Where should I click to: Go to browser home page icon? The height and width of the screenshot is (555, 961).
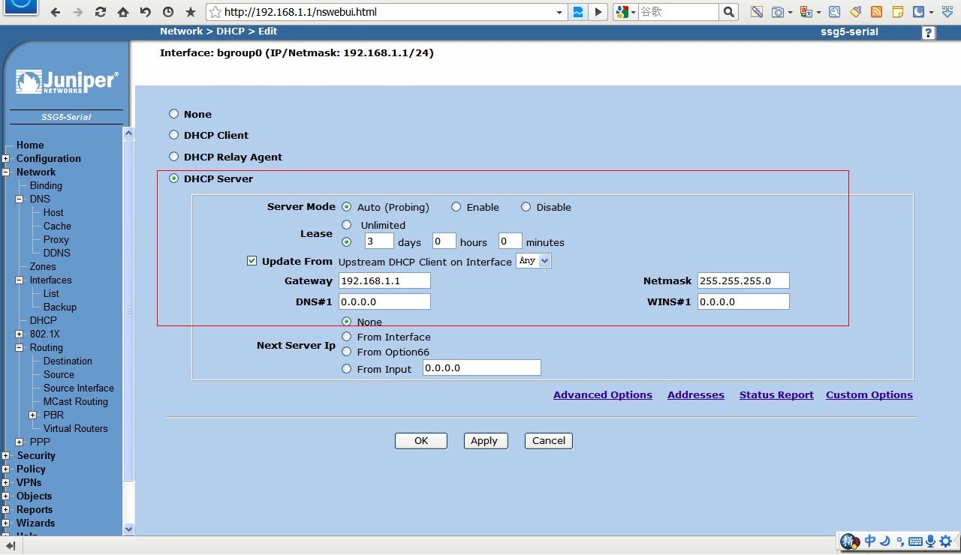(123, 12)
